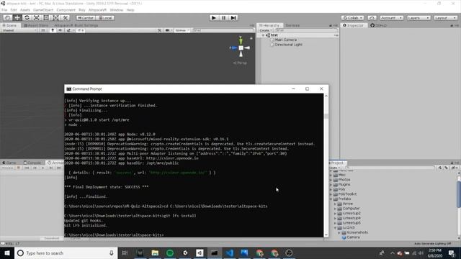Switch to the Console tab

[32, 163]
